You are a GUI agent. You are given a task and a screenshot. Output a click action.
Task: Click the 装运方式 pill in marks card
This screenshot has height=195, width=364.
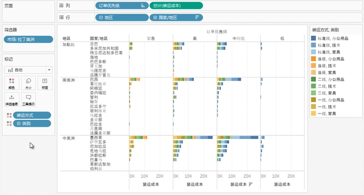tap(32, 115)
